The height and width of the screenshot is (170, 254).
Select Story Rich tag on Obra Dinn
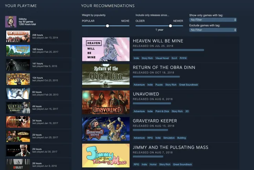171,85
